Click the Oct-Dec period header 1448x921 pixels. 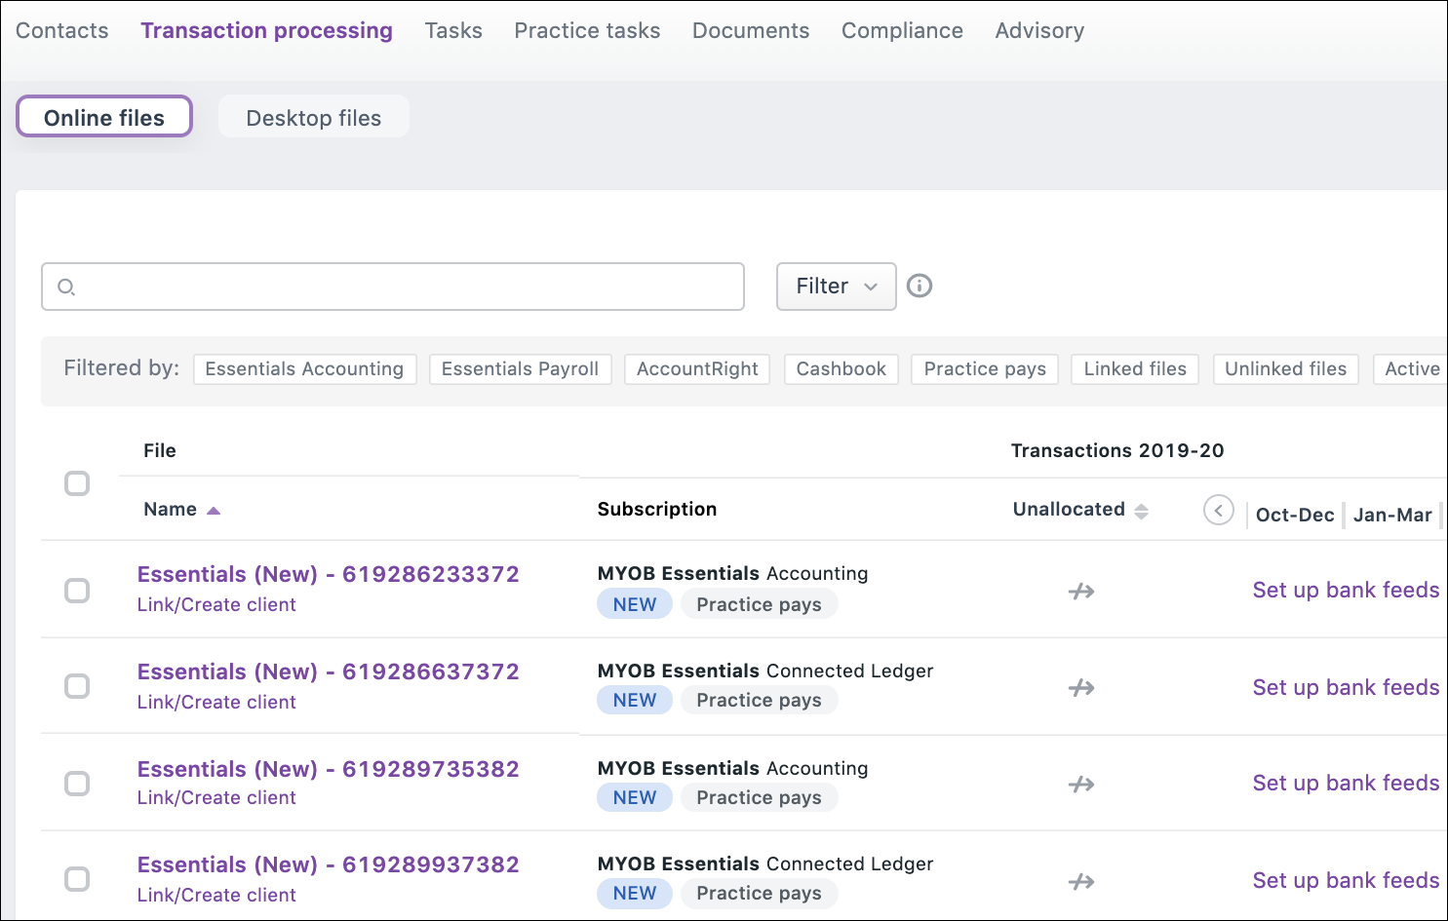click(x=1295, y=515)
